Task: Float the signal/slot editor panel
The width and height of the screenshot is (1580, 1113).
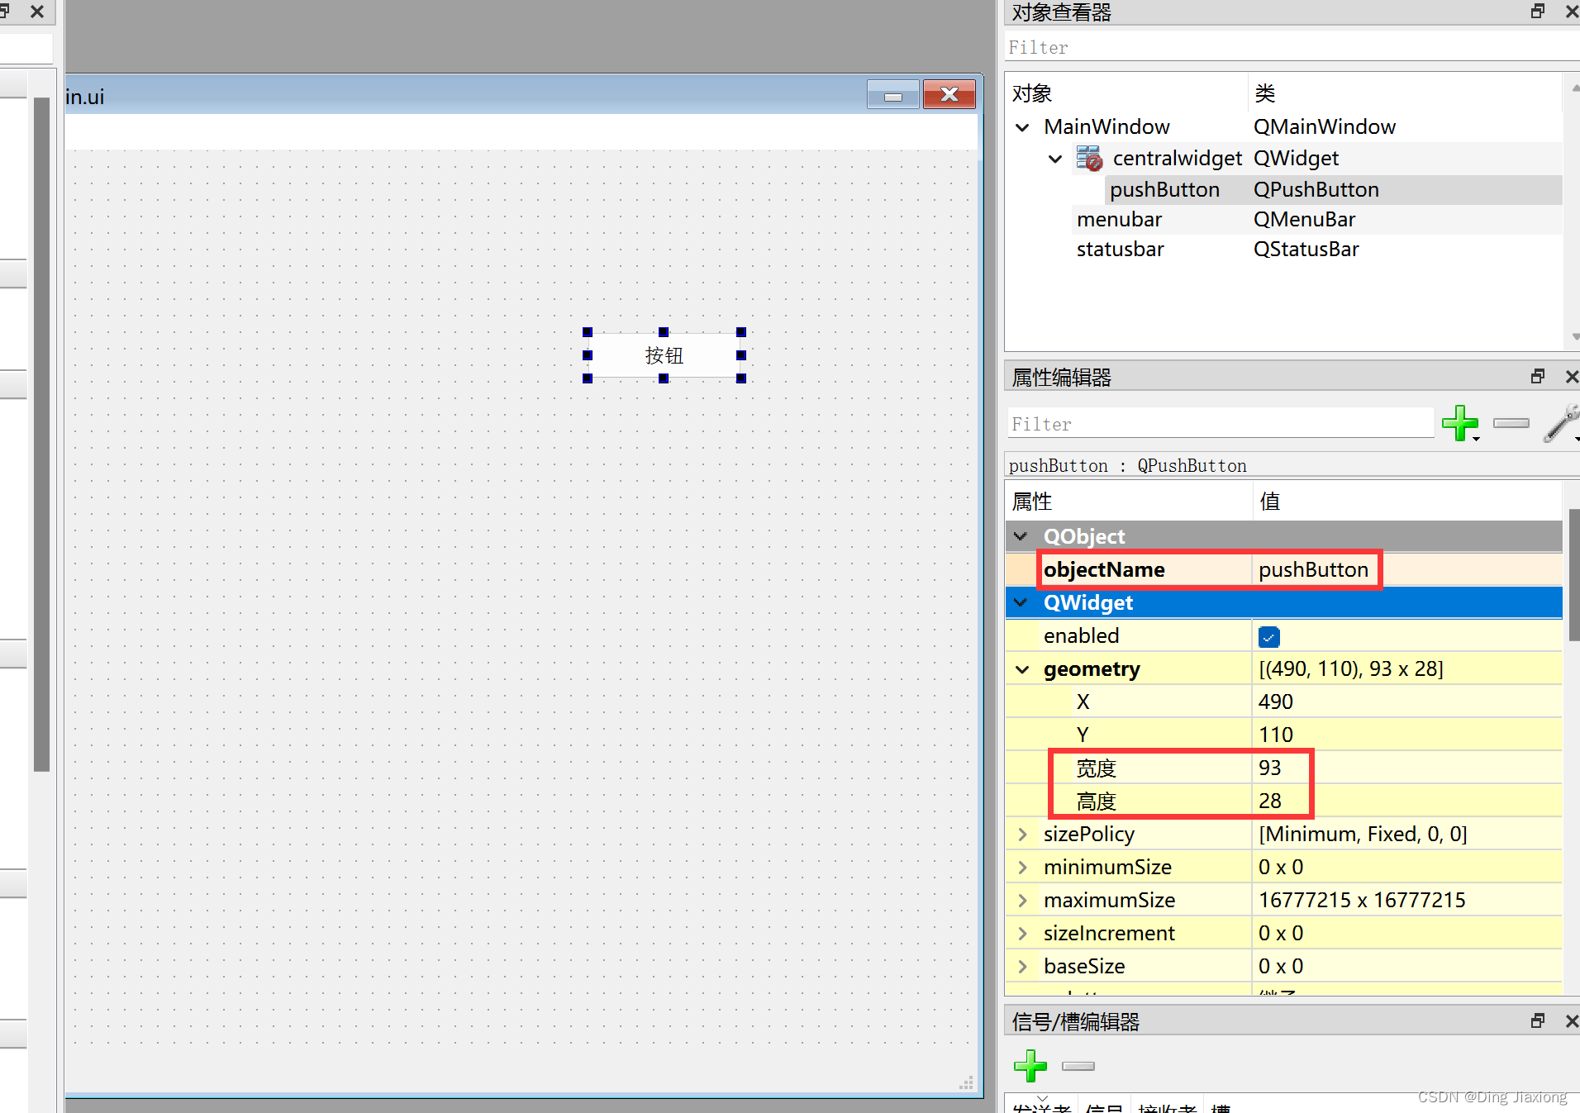Action: pyautogui.click(x=1538, y=1021)
